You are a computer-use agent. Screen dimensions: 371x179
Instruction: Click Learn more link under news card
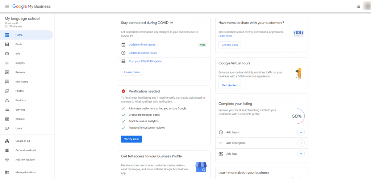225,36
